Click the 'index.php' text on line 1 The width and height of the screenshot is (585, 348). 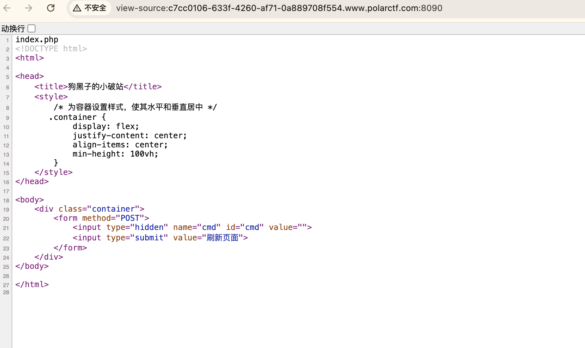pyautogui.click(x=37, y=39)
